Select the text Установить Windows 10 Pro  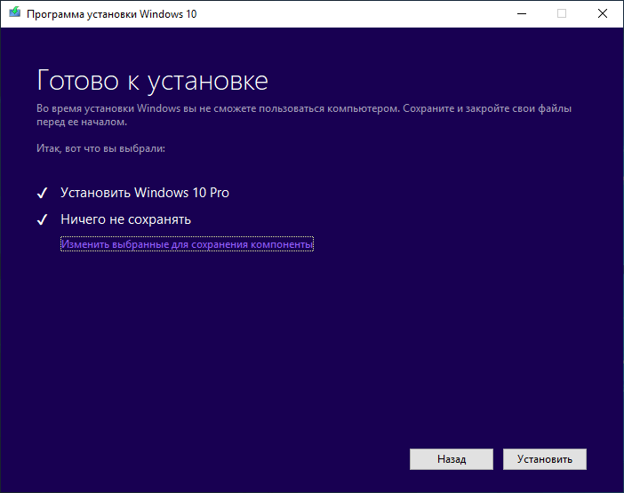145,193
